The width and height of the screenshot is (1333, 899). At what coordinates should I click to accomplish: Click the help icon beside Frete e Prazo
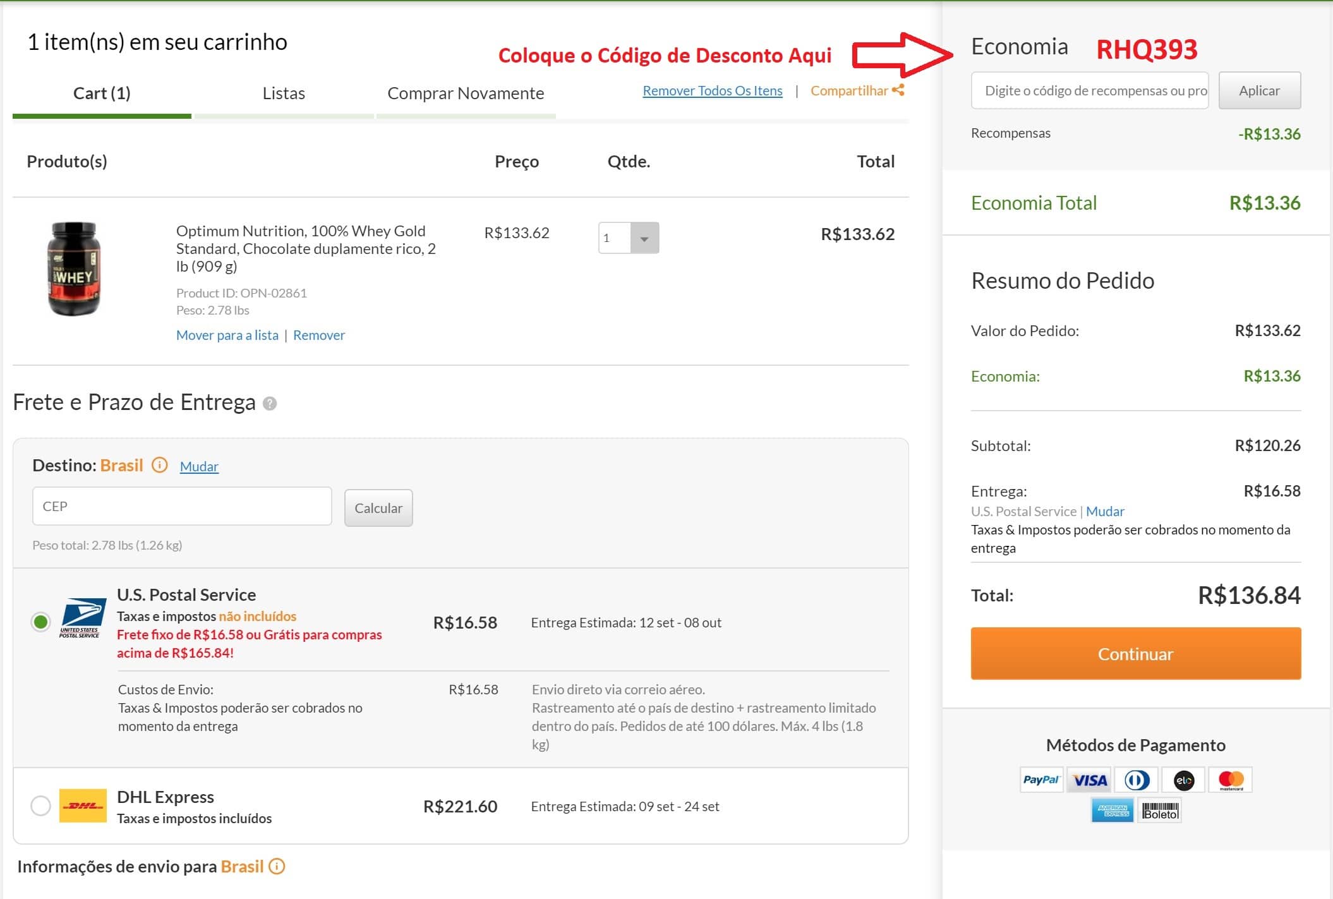(x=270, y=404)
